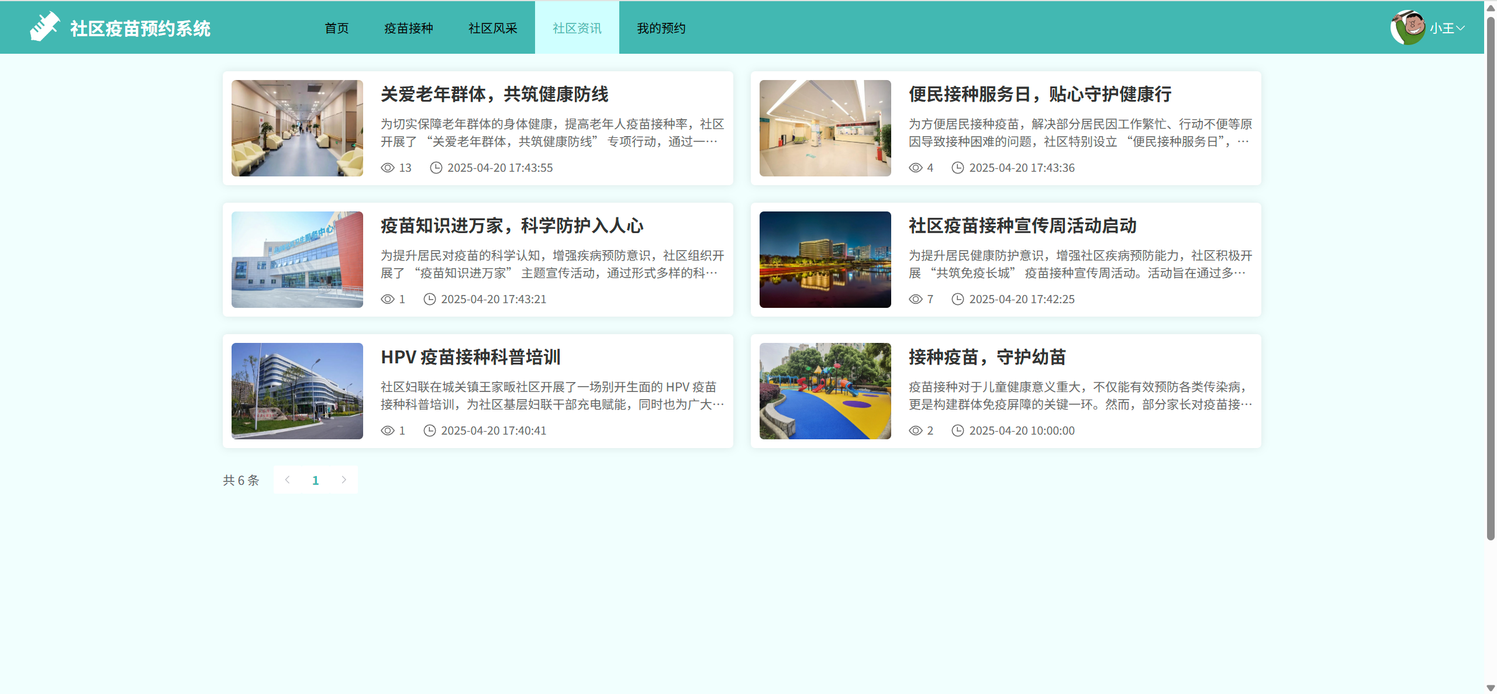Click eye icon on 关爱老年群体 article

387,168
